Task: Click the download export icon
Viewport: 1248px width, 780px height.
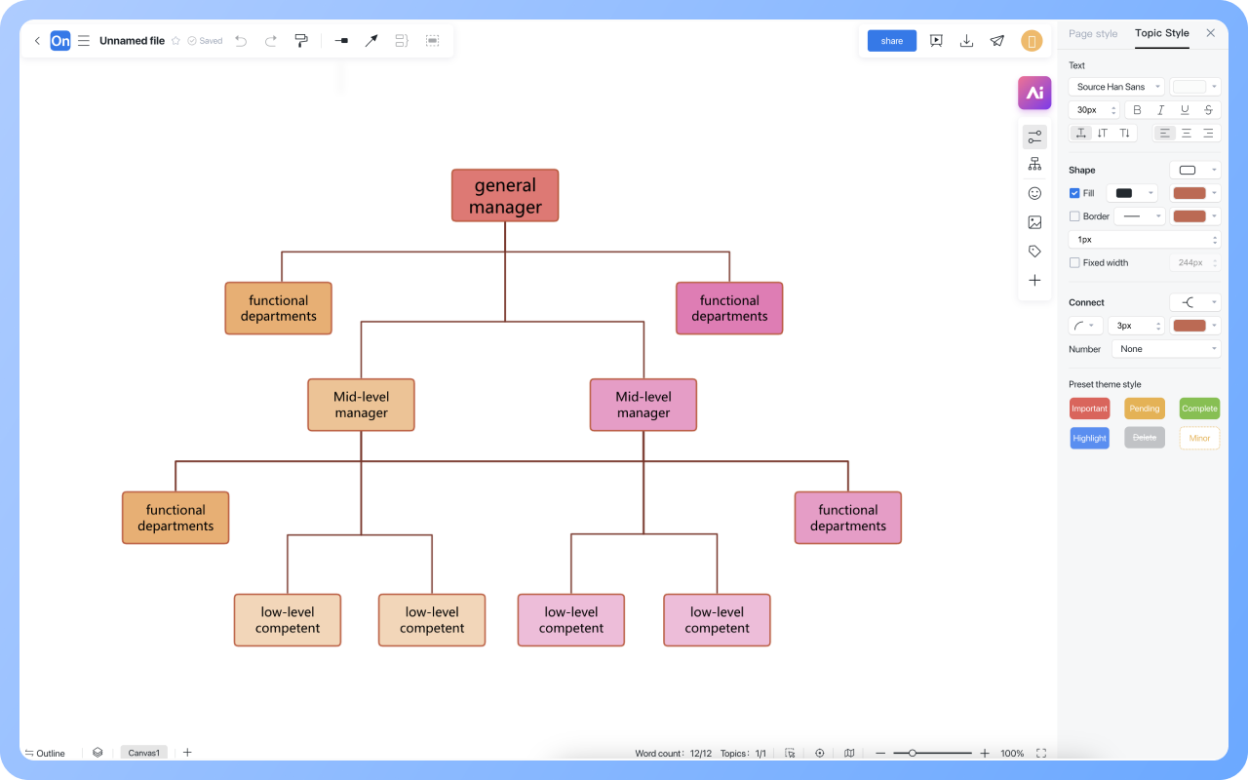Action: [x=966, y=41]
